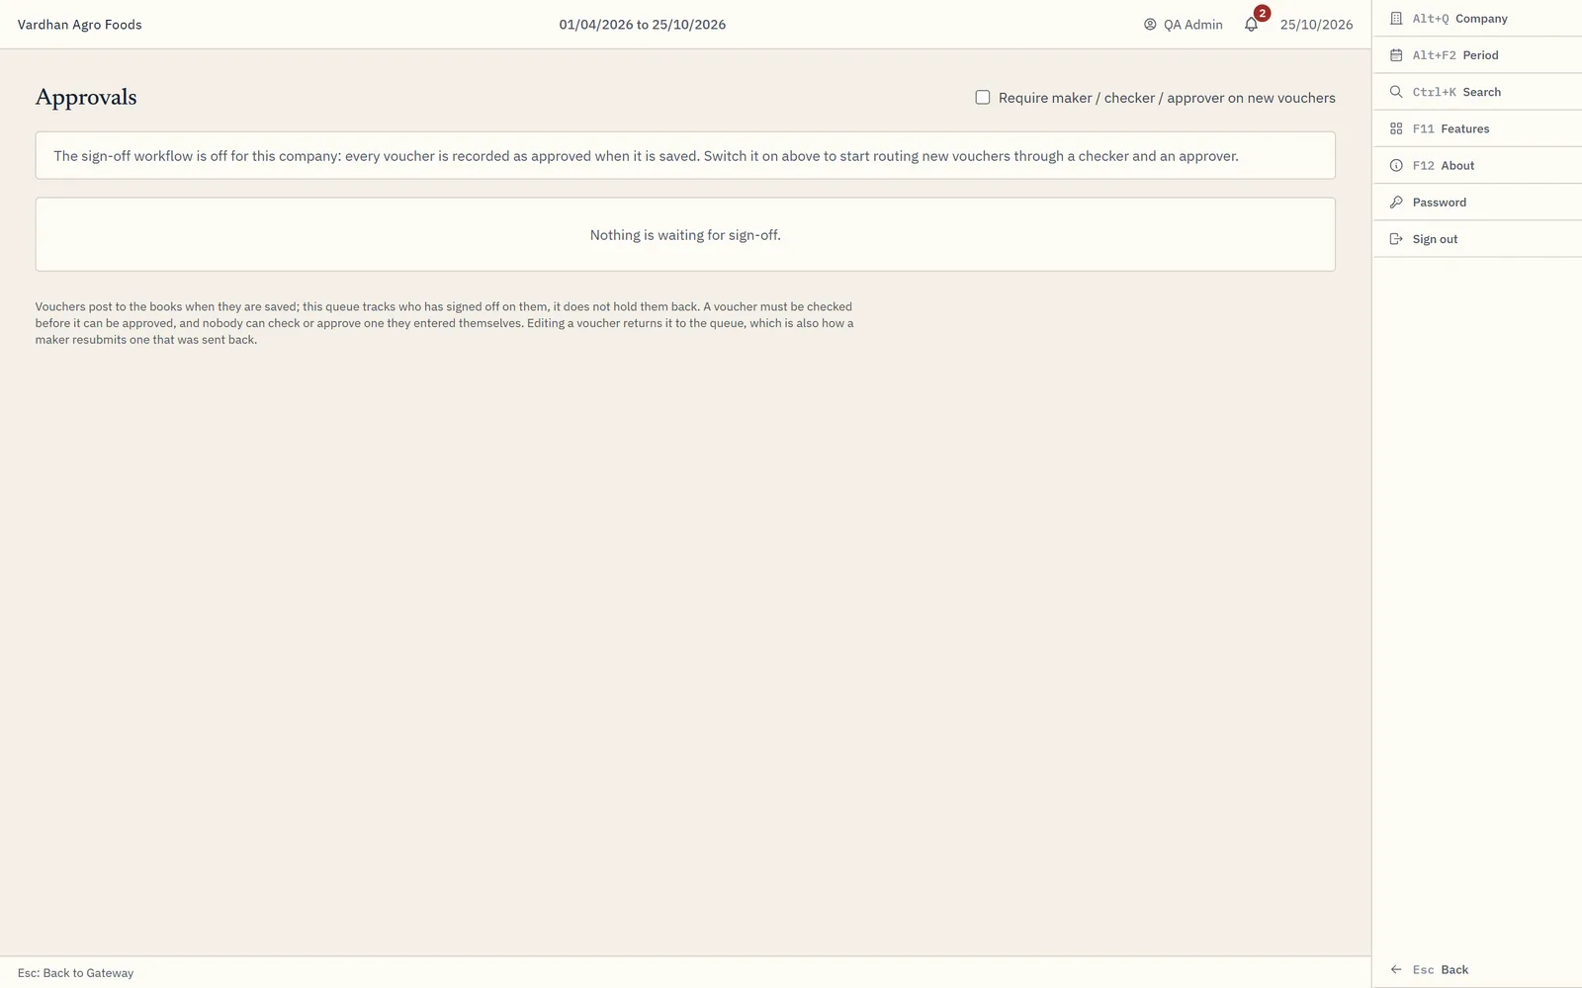The width and height of the screenshot is (1582, 988).
Task: Click the current date 25/10/2026 in header
Action: pos(1316,25)
